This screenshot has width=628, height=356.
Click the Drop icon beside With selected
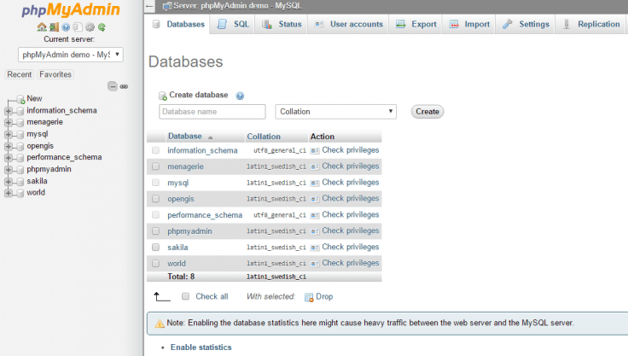pos(309,297)
